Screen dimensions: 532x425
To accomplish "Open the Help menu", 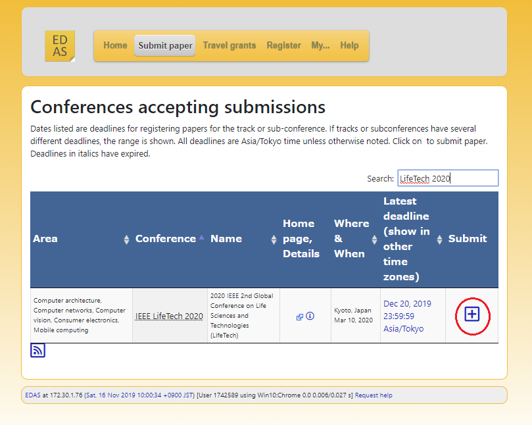I will 349,45.
